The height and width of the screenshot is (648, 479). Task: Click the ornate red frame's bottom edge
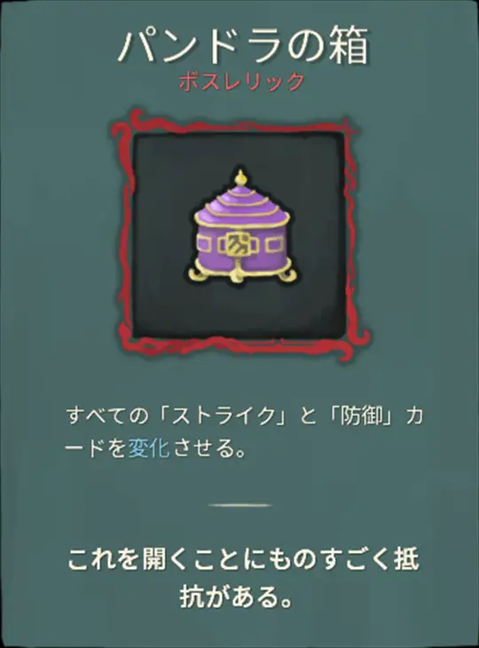tap(242, 345)
